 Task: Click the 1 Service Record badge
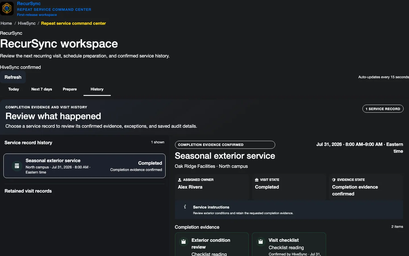click(383, 109)
